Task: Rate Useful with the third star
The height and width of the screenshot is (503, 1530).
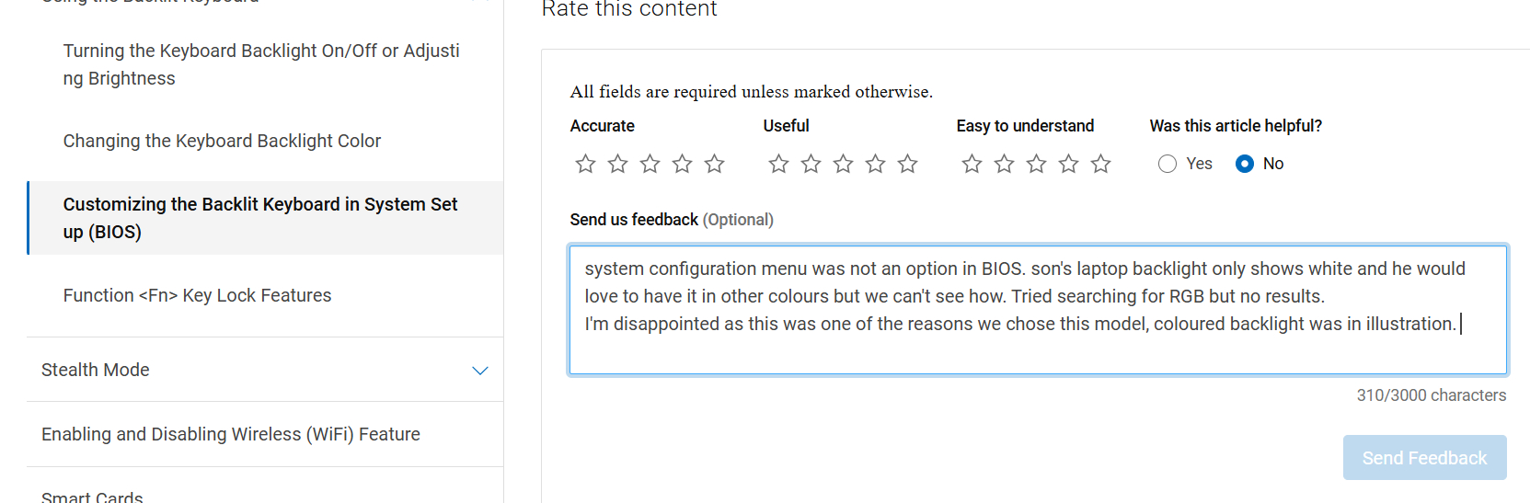Action: click(843, 164)
